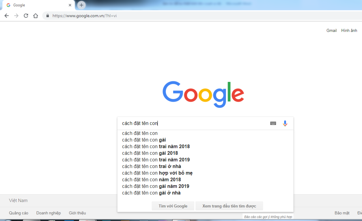This screenshot has height=221, width=362.
Task: Click the address bar URL
Action: 85,16
